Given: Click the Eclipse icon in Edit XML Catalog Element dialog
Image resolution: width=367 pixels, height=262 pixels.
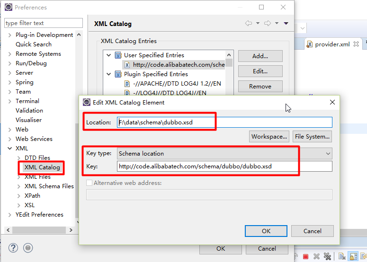Looking at the screenshot, I should coord(87,102).
